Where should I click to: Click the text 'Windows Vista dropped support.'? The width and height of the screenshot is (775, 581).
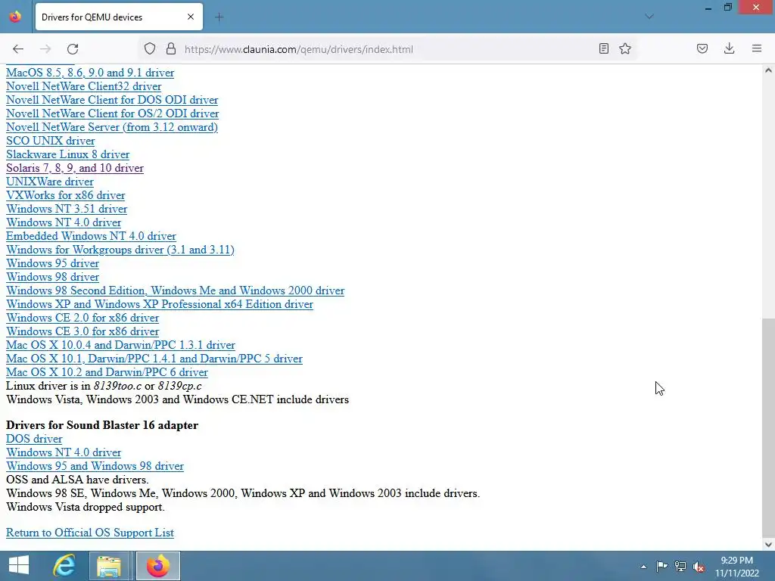(x=85, y=507)
